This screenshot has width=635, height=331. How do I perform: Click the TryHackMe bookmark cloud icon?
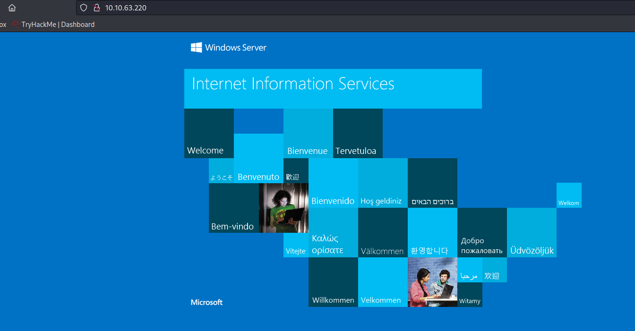[16, 25]
